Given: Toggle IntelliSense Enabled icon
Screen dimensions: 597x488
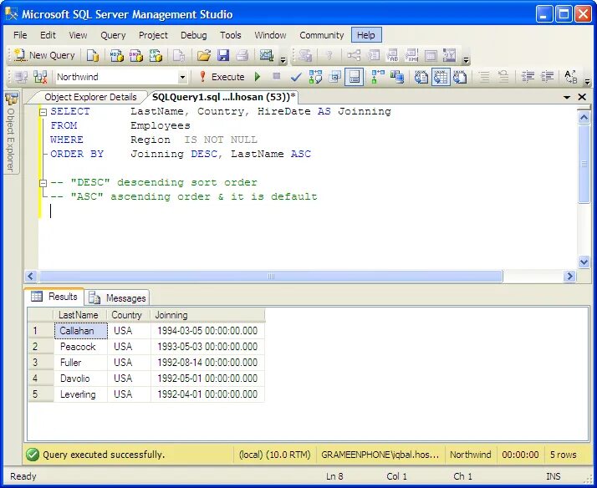Looking at the screenshot, I should (x=354, y=77).
